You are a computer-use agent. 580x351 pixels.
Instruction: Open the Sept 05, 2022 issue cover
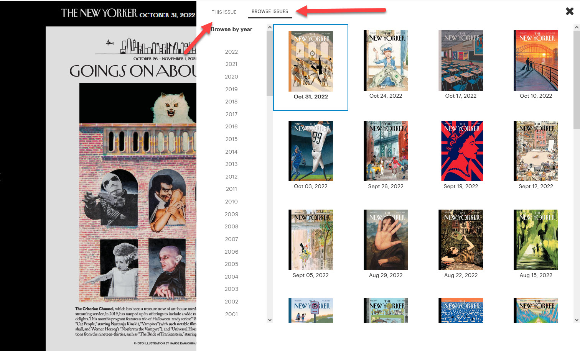click(x=311, y=240)
